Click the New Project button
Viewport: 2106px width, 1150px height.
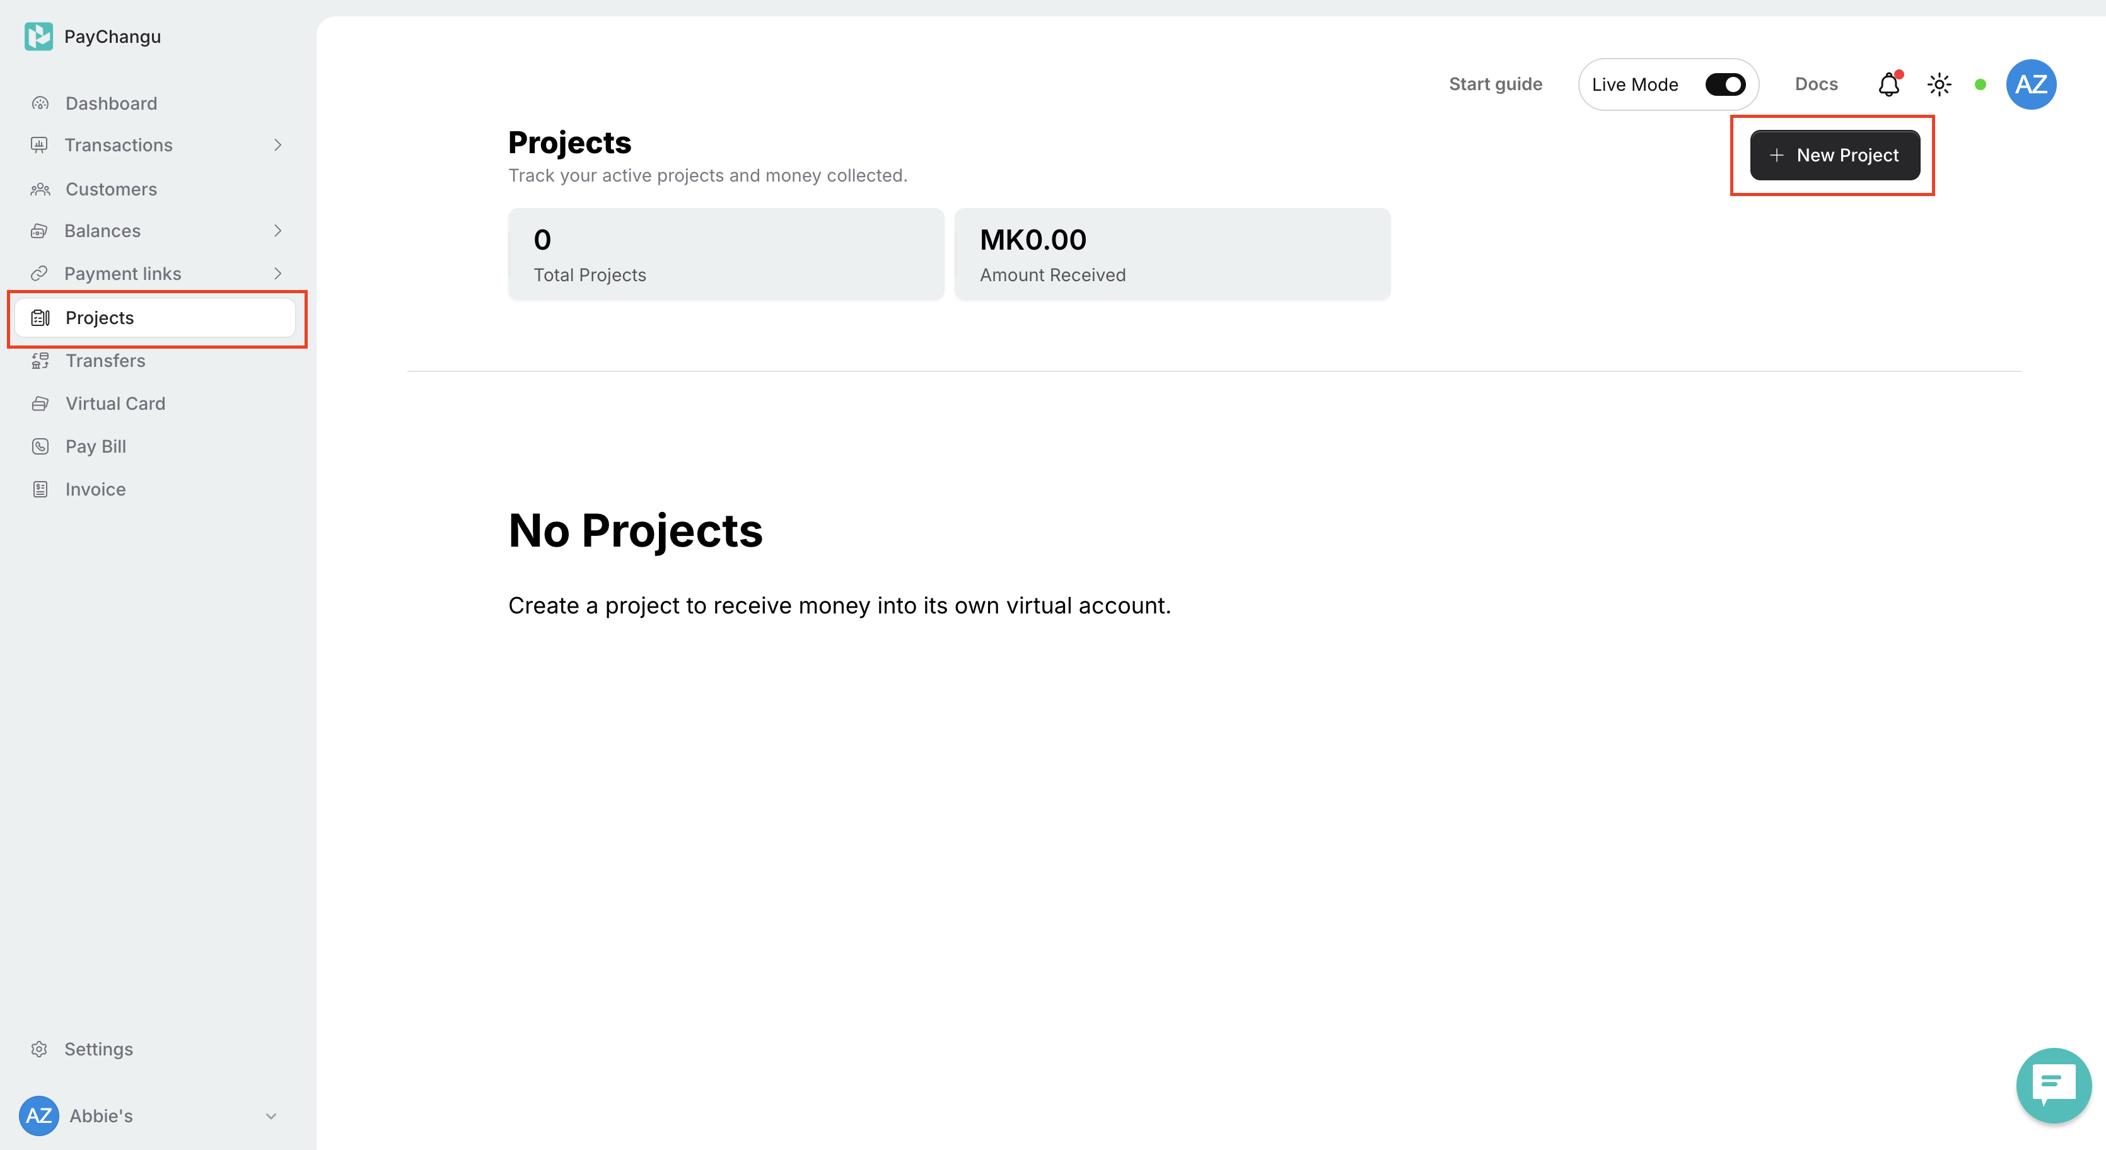pyautogui.click(x=1835, y=155)
